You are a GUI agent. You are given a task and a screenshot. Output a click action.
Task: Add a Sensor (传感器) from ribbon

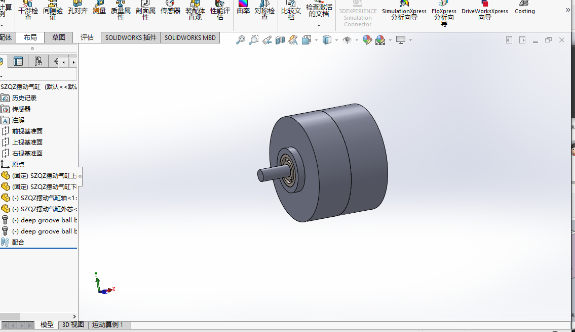pyautogui.click(x=170, y=7)
